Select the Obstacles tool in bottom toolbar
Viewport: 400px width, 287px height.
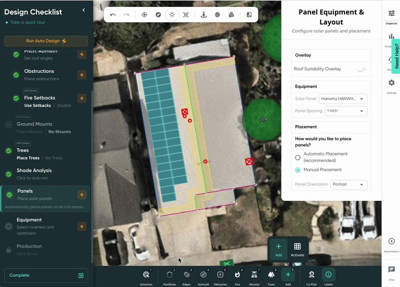tap(220, 275)
